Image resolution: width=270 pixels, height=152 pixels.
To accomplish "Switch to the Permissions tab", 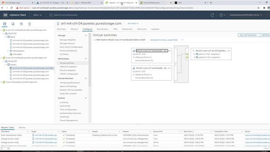I will [x=103, y=29].
